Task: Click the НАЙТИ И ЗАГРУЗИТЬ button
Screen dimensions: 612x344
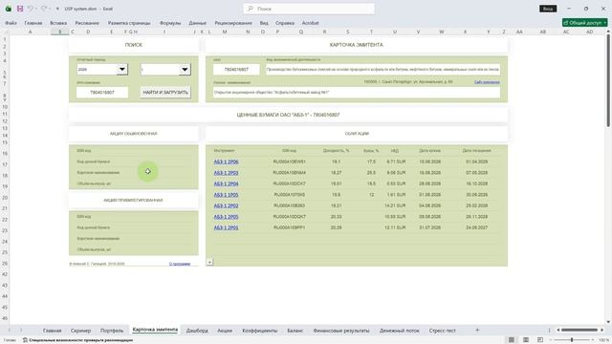Action: point(165,93)
